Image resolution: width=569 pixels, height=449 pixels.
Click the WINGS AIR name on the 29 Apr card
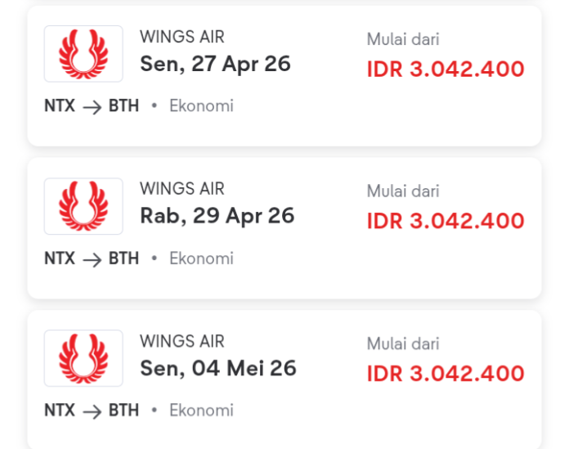(181, 189)
